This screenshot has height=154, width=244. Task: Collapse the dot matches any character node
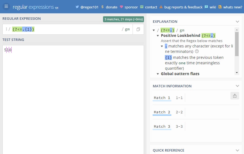point(162,46)
